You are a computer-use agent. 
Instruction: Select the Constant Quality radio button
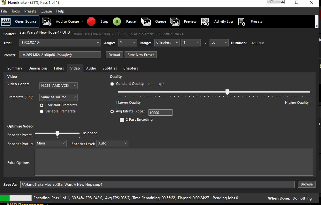[112, 84]
